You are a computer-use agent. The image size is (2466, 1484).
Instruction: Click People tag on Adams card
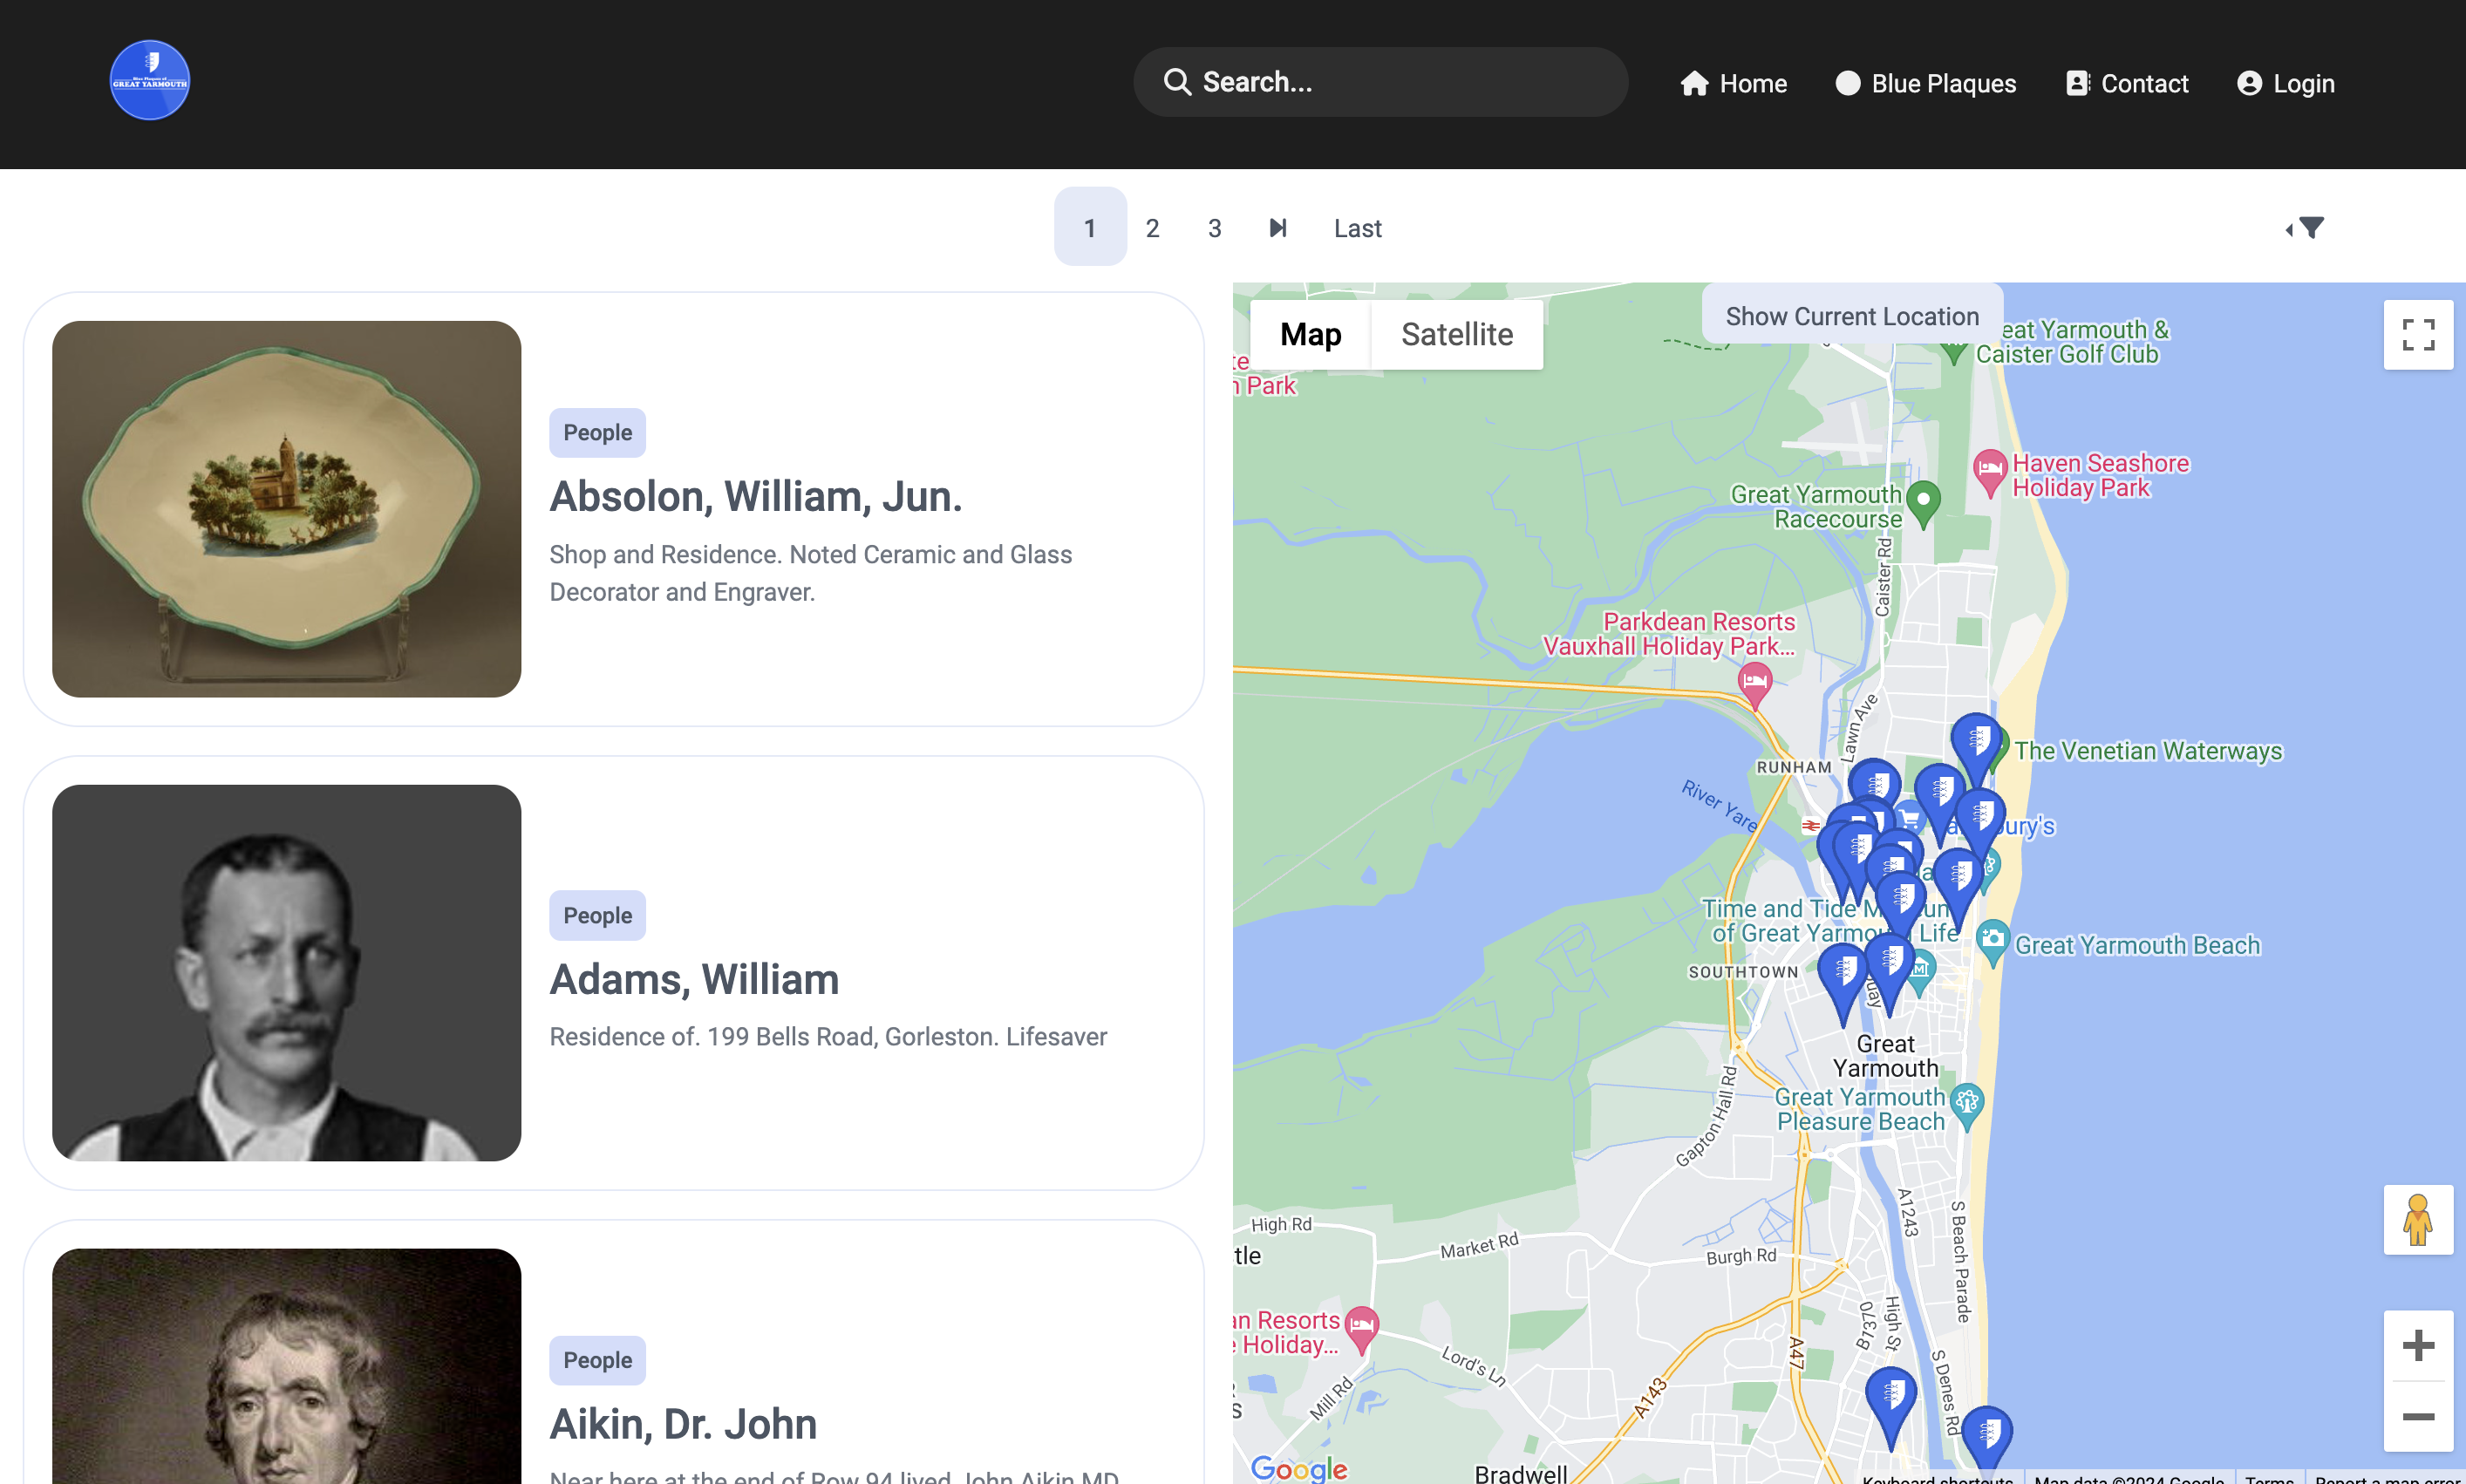(x=597, y=915)
